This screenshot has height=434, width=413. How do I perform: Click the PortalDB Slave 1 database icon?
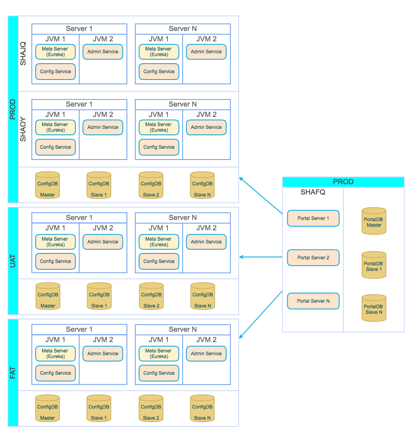click(374, 265)
